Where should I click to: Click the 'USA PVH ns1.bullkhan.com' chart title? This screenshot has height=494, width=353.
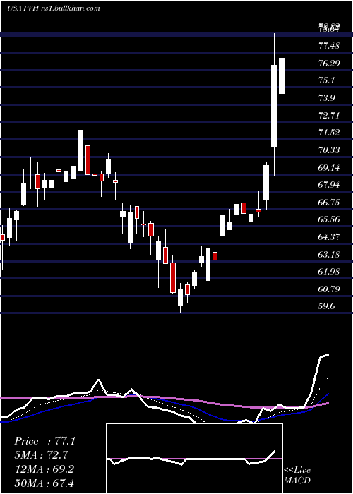(x=54, y=8)
